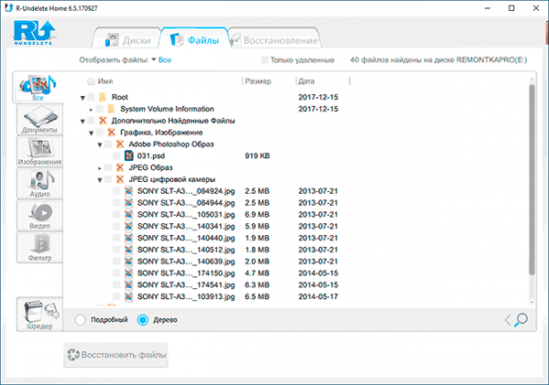Screen dimensions: 549x385
Task: Filter by Изображения category icon
Action: (39, 151)
